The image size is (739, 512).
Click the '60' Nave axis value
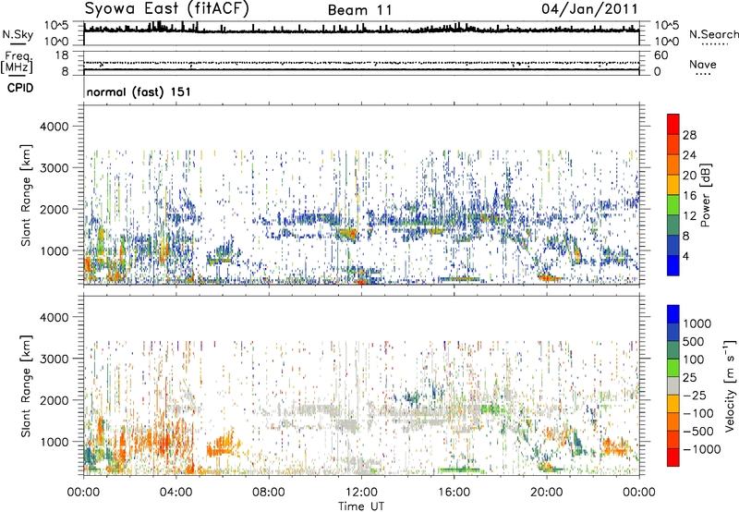pyautogui.click(x=660, y=55)
